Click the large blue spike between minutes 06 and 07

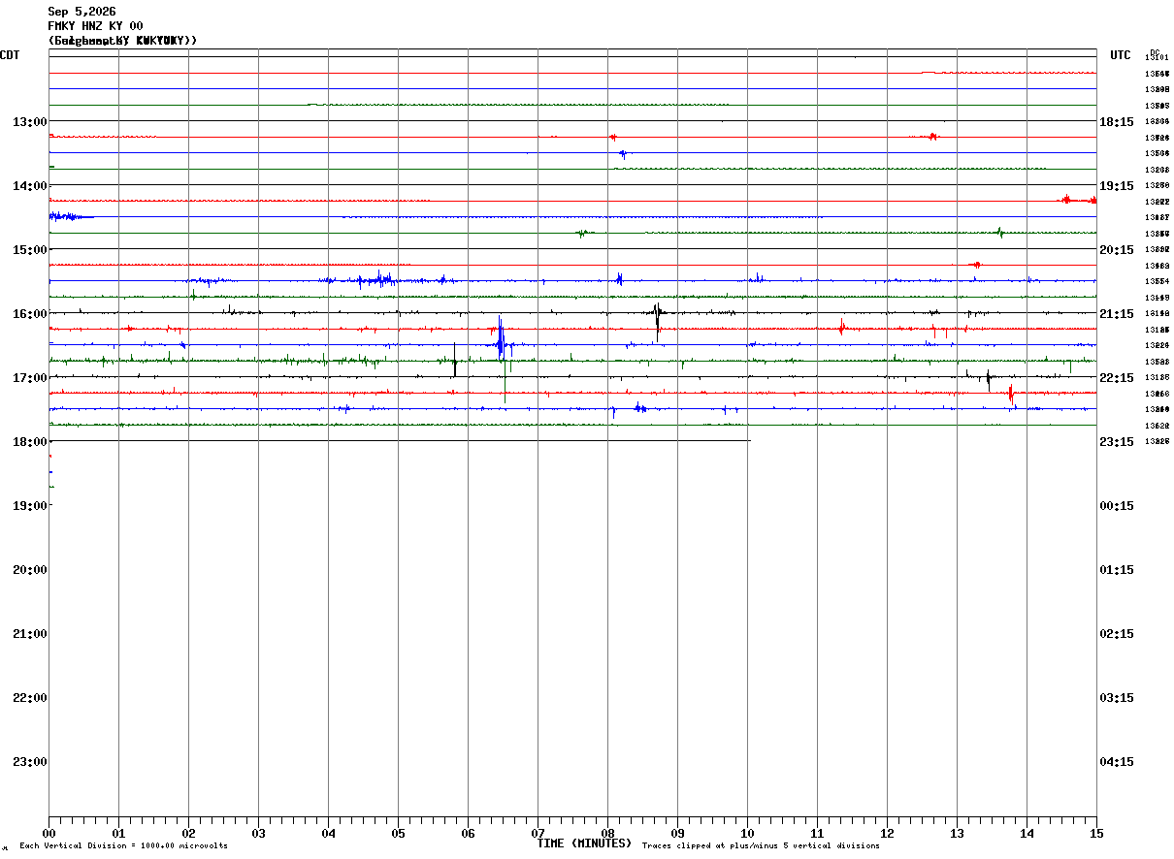point(501,339)
